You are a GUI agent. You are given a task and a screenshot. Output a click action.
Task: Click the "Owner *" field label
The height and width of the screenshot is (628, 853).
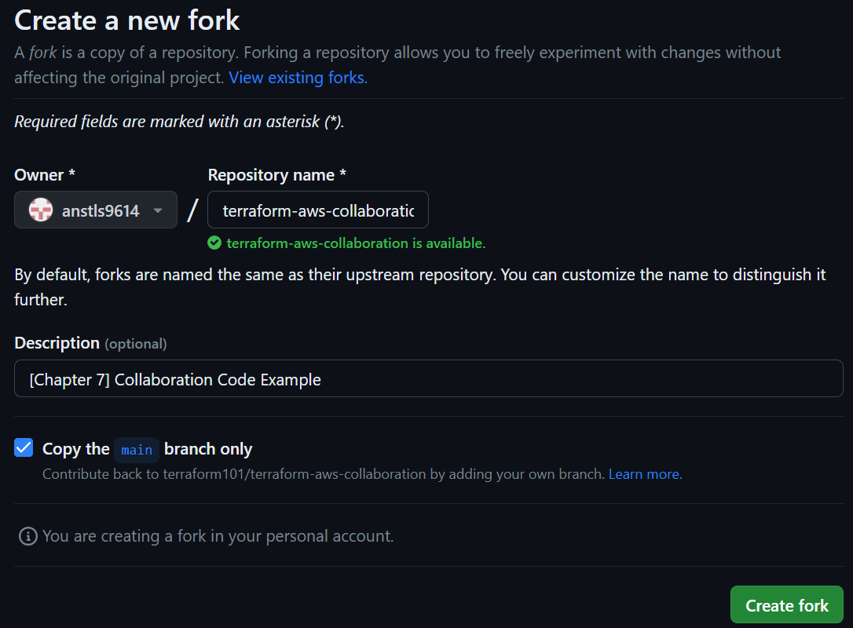[x=45, y=175]
